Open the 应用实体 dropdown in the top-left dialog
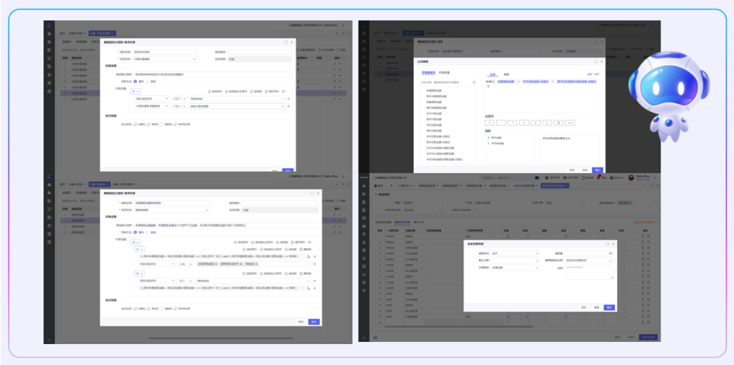 coord(164,59)
